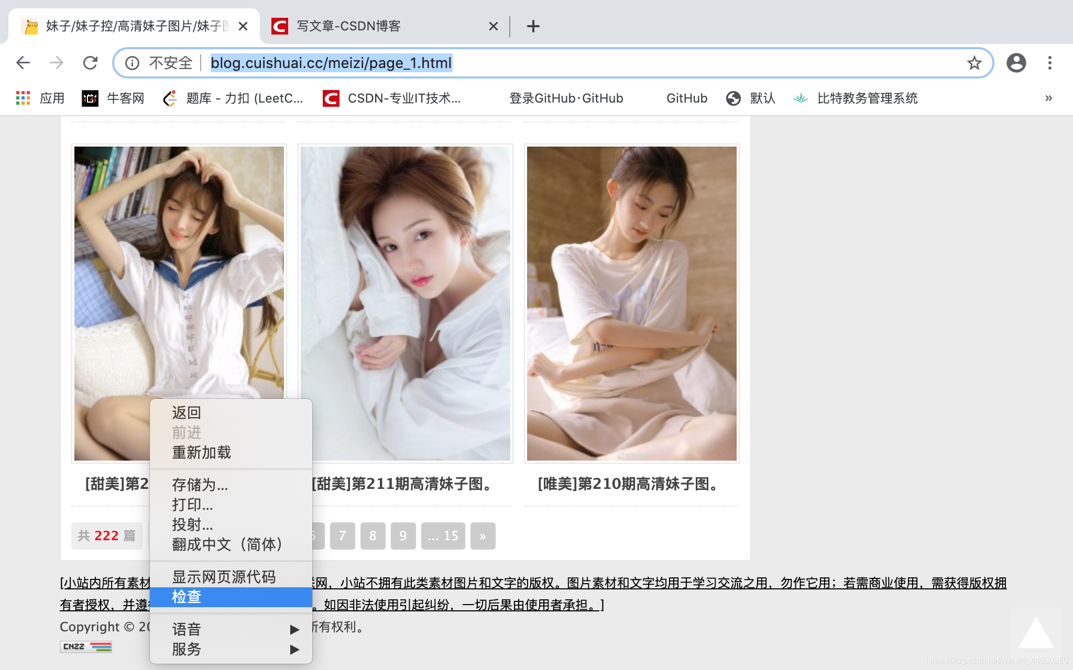Click the browser back arrow
Image resolution: width=1073 pixels, height=670 pixels.
tap(23, 63)
